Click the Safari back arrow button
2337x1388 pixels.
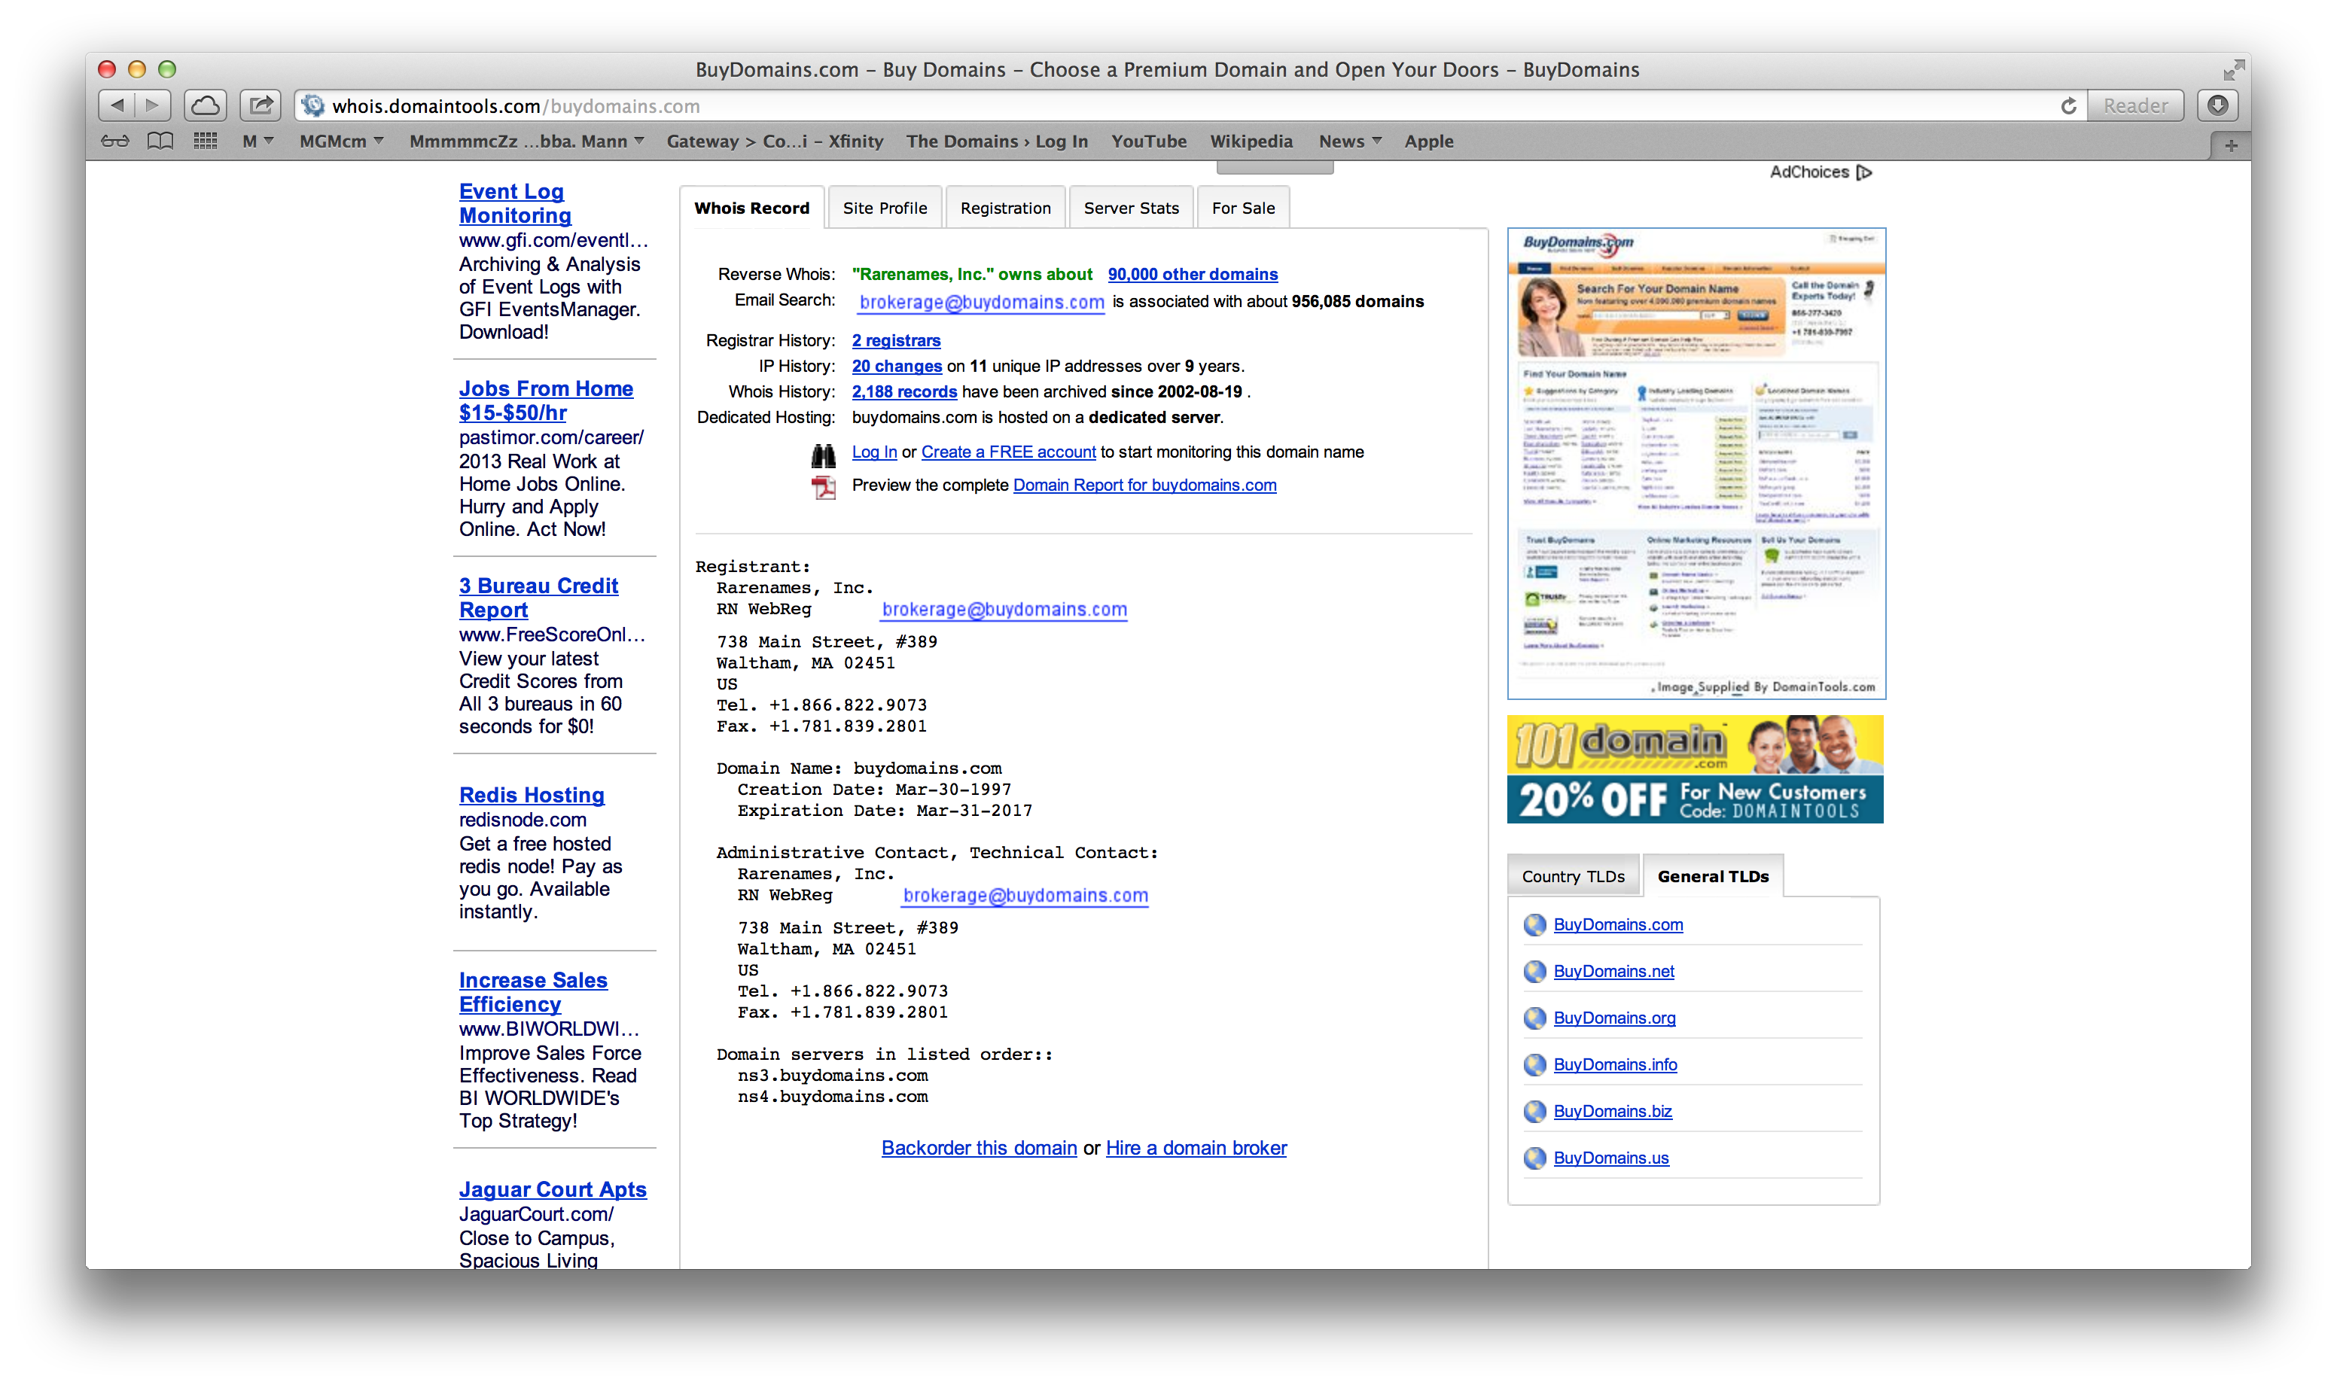pos(117,105)
